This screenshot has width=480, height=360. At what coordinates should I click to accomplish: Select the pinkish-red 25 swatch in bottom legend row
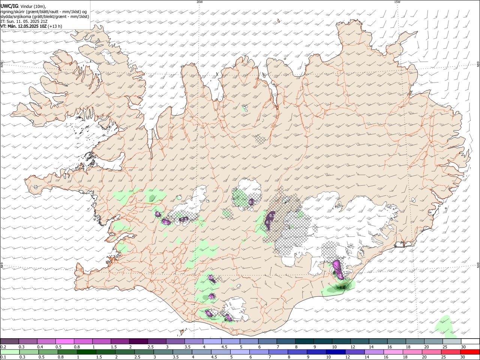tap(450, 352)
